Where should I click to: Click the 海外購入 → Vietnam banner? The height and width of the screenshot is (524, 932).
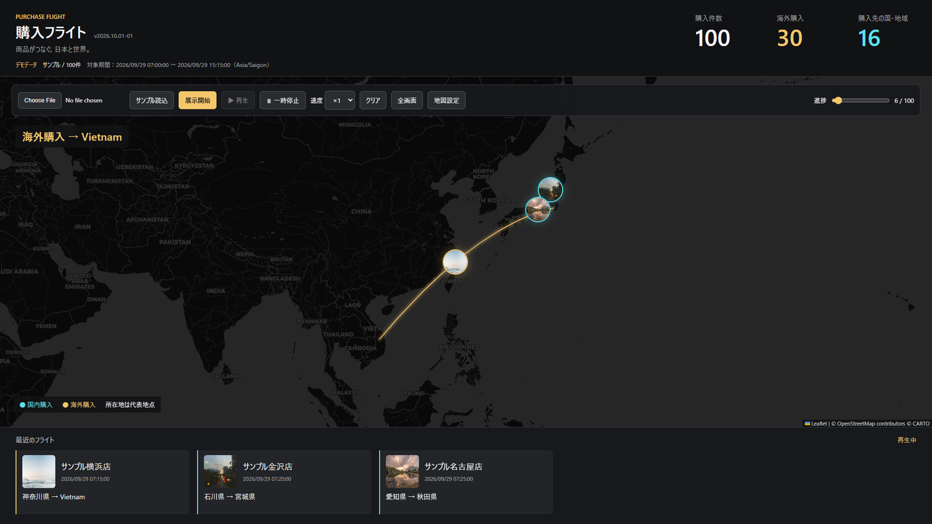point(72,137)
